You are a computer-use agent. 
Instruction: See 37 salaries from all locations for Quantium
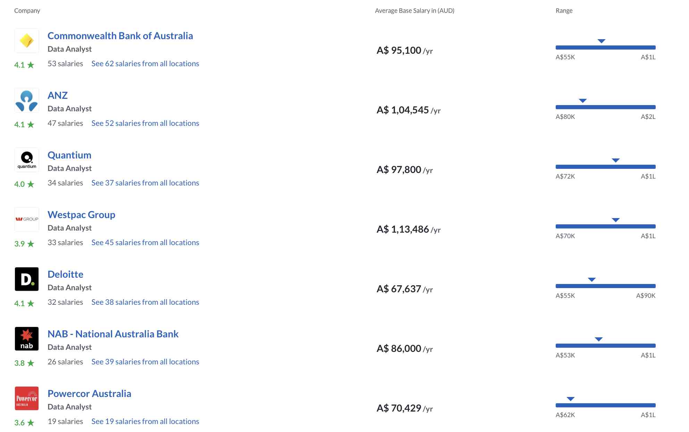coord(145,183)
